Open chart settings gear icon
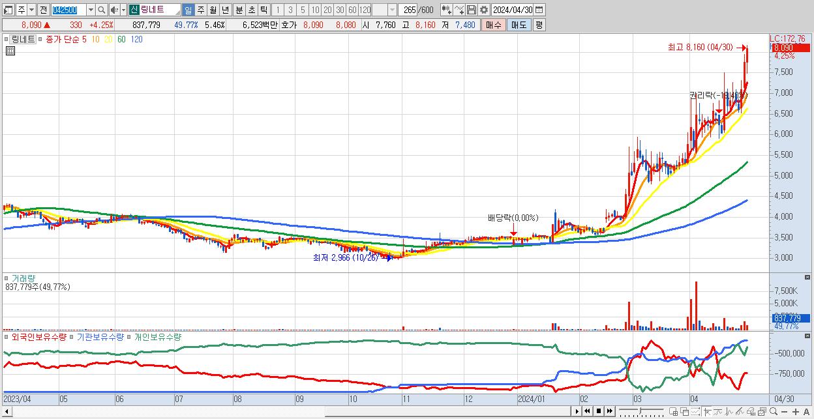The height and width of the screenshot is (419, 814). (484, 10)
